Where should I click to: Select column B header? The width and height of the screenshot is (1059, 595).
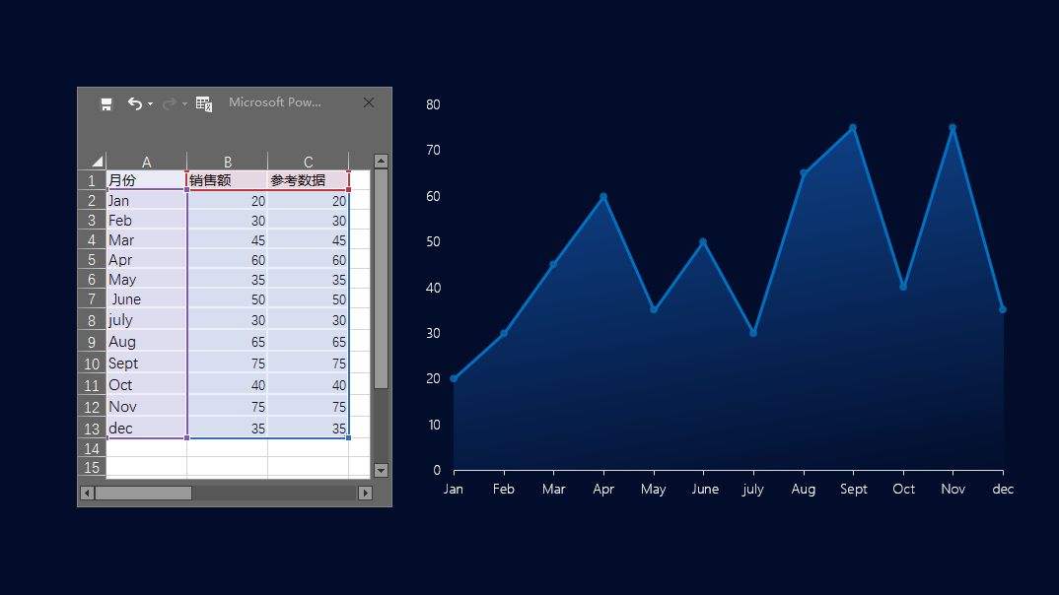[228, 162]
